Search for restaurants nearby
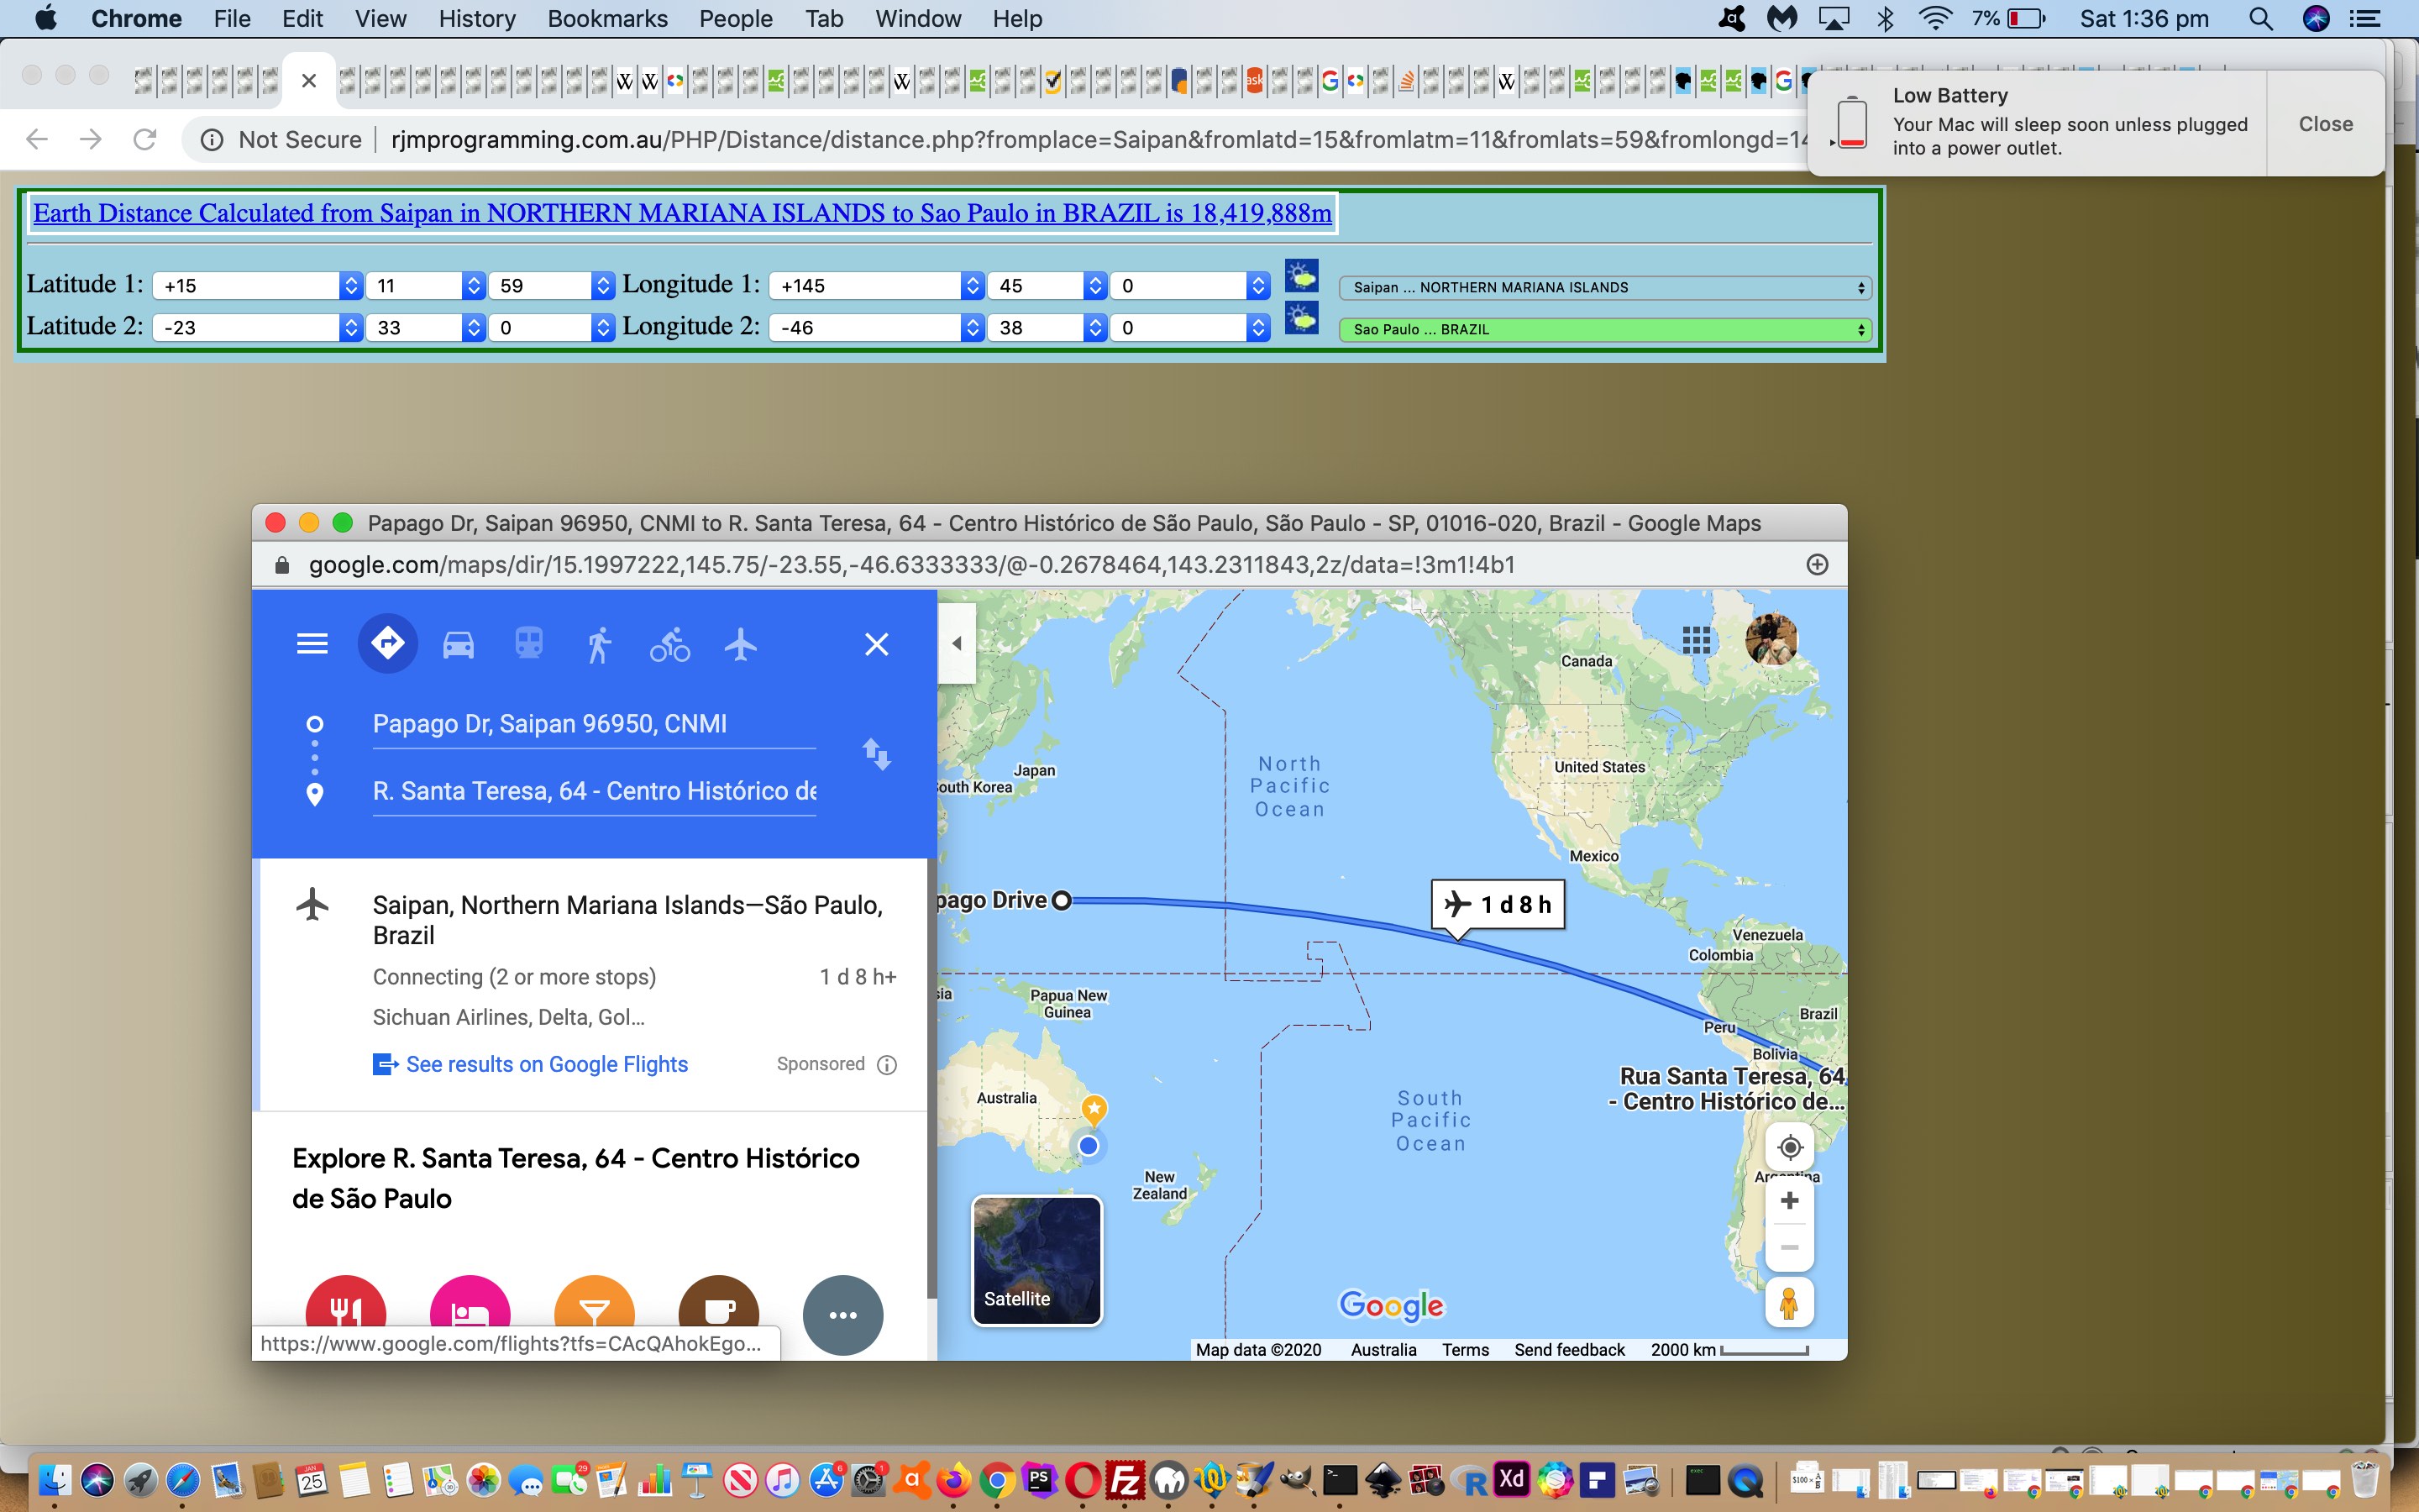 click(x=345, y=1315)
